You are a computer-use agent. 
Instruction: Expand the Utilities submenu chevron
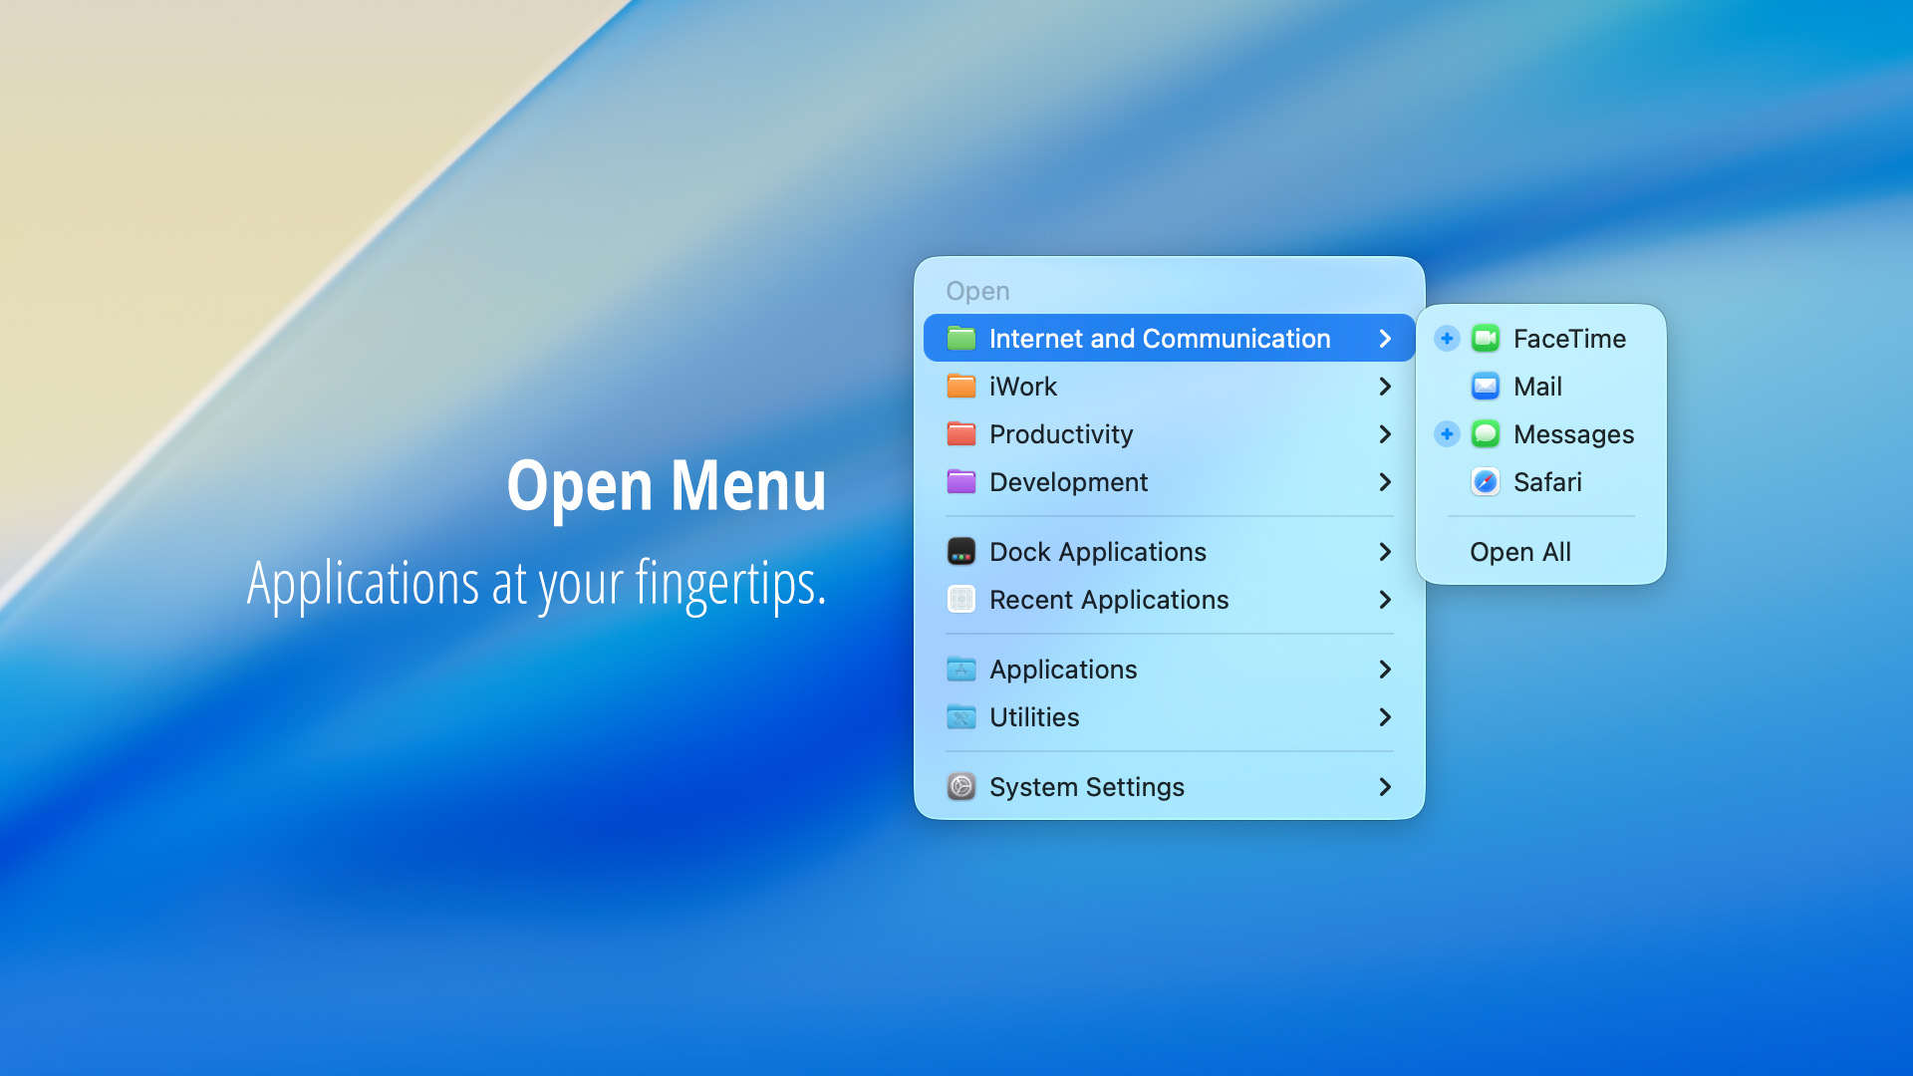click(x=1385, y=717)
